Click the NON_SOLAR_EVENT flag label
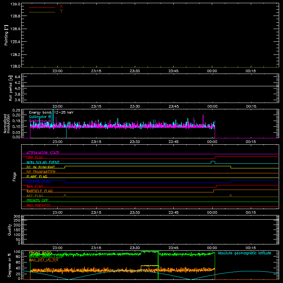 pos(43,162)
